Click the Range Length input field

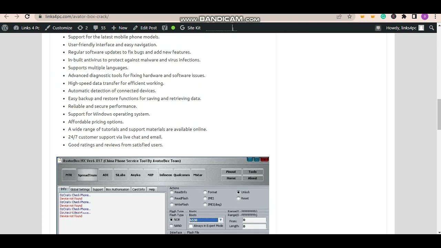pyautogui.click(x=254, y=226)
